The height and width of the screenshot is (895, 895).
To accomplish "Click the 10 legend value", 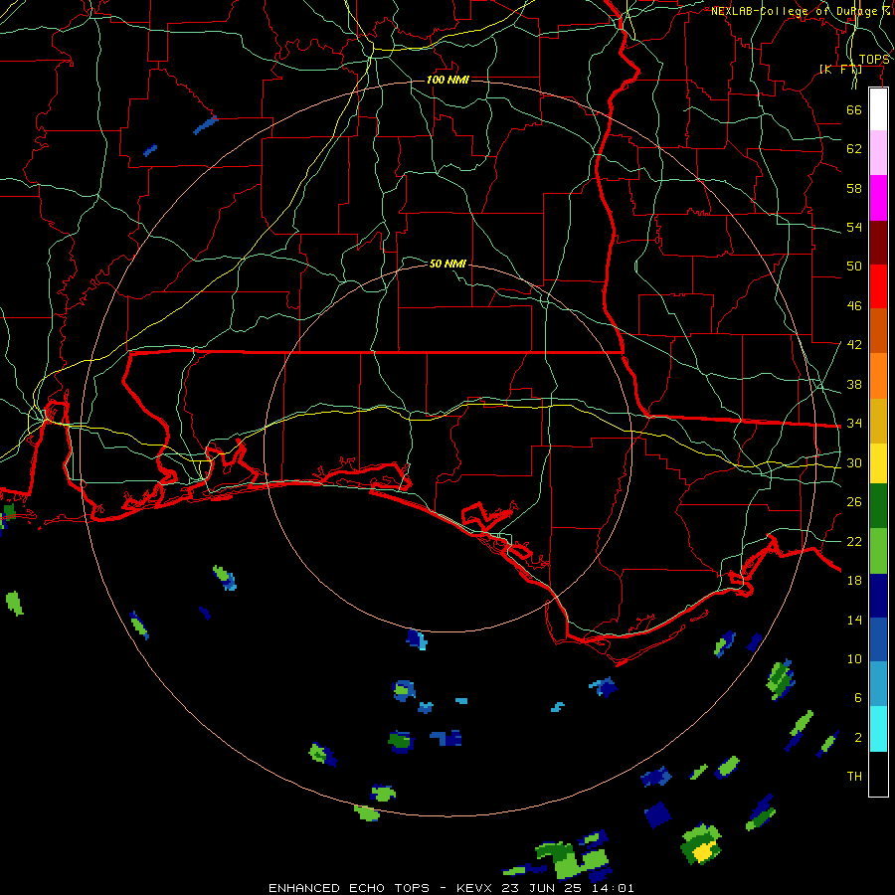I will pyautogui.click(x=854, y=658).
